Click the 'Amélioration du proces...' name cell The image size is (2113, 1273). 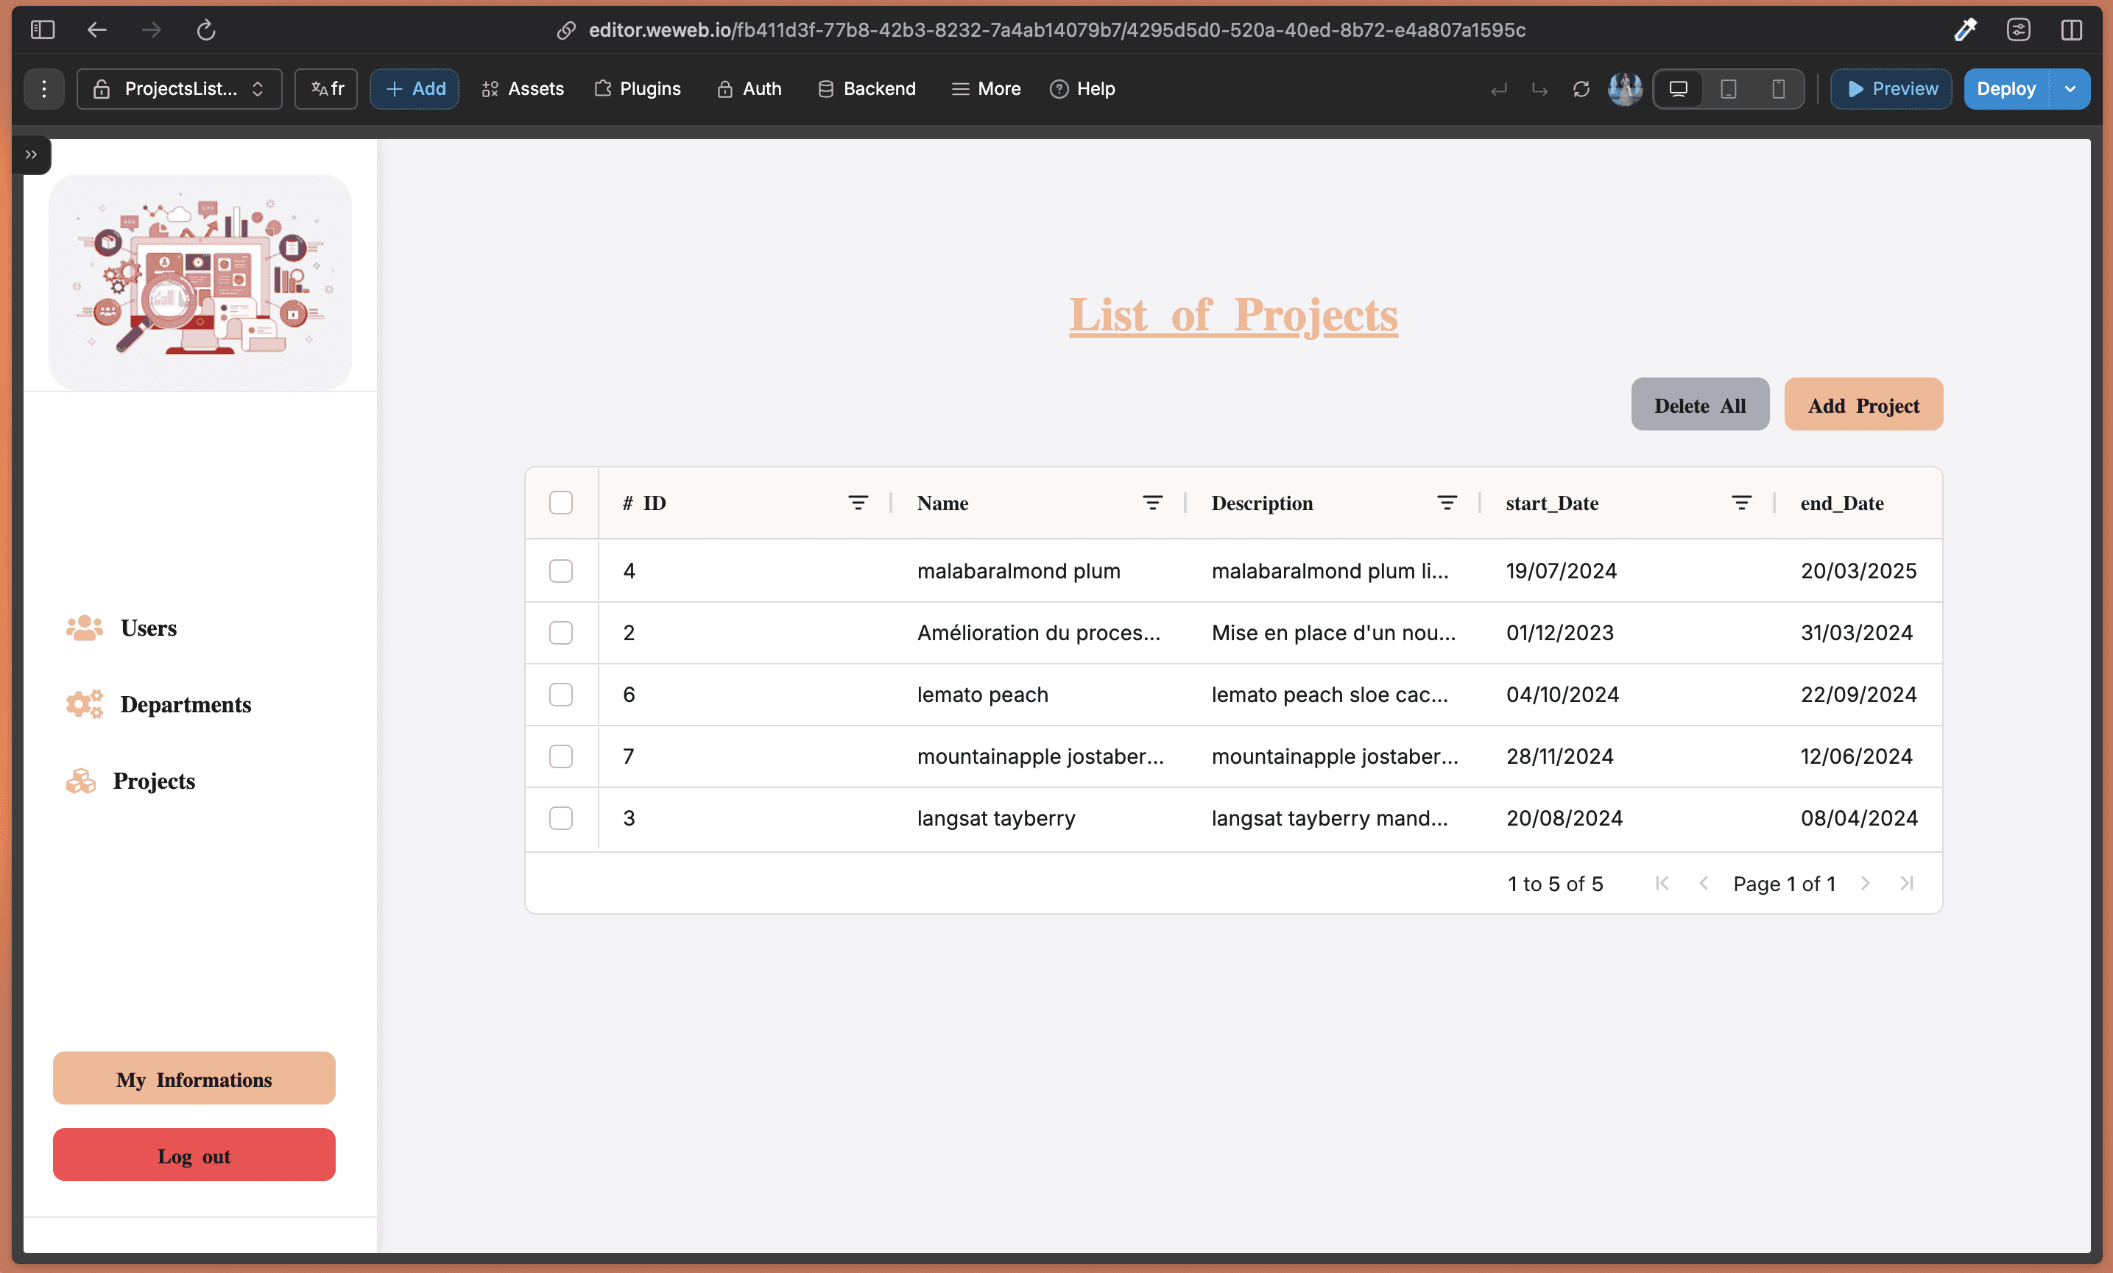pyautogui.click(x=1039, y=633)
